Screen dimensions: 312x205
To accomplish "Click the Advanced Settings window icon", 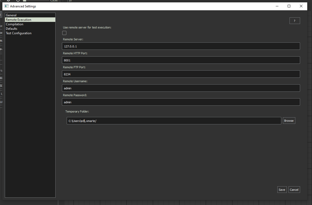I will point(7,6).
